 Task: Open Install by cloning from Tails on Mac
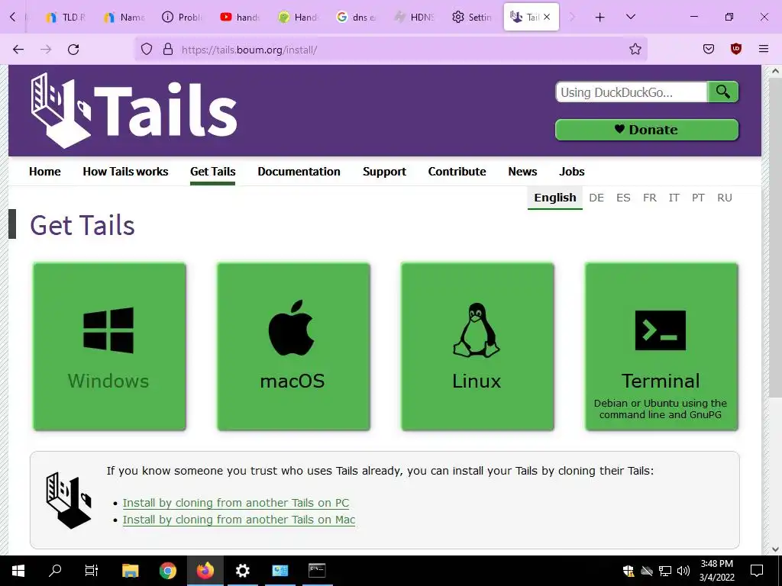tap(239, 520)
